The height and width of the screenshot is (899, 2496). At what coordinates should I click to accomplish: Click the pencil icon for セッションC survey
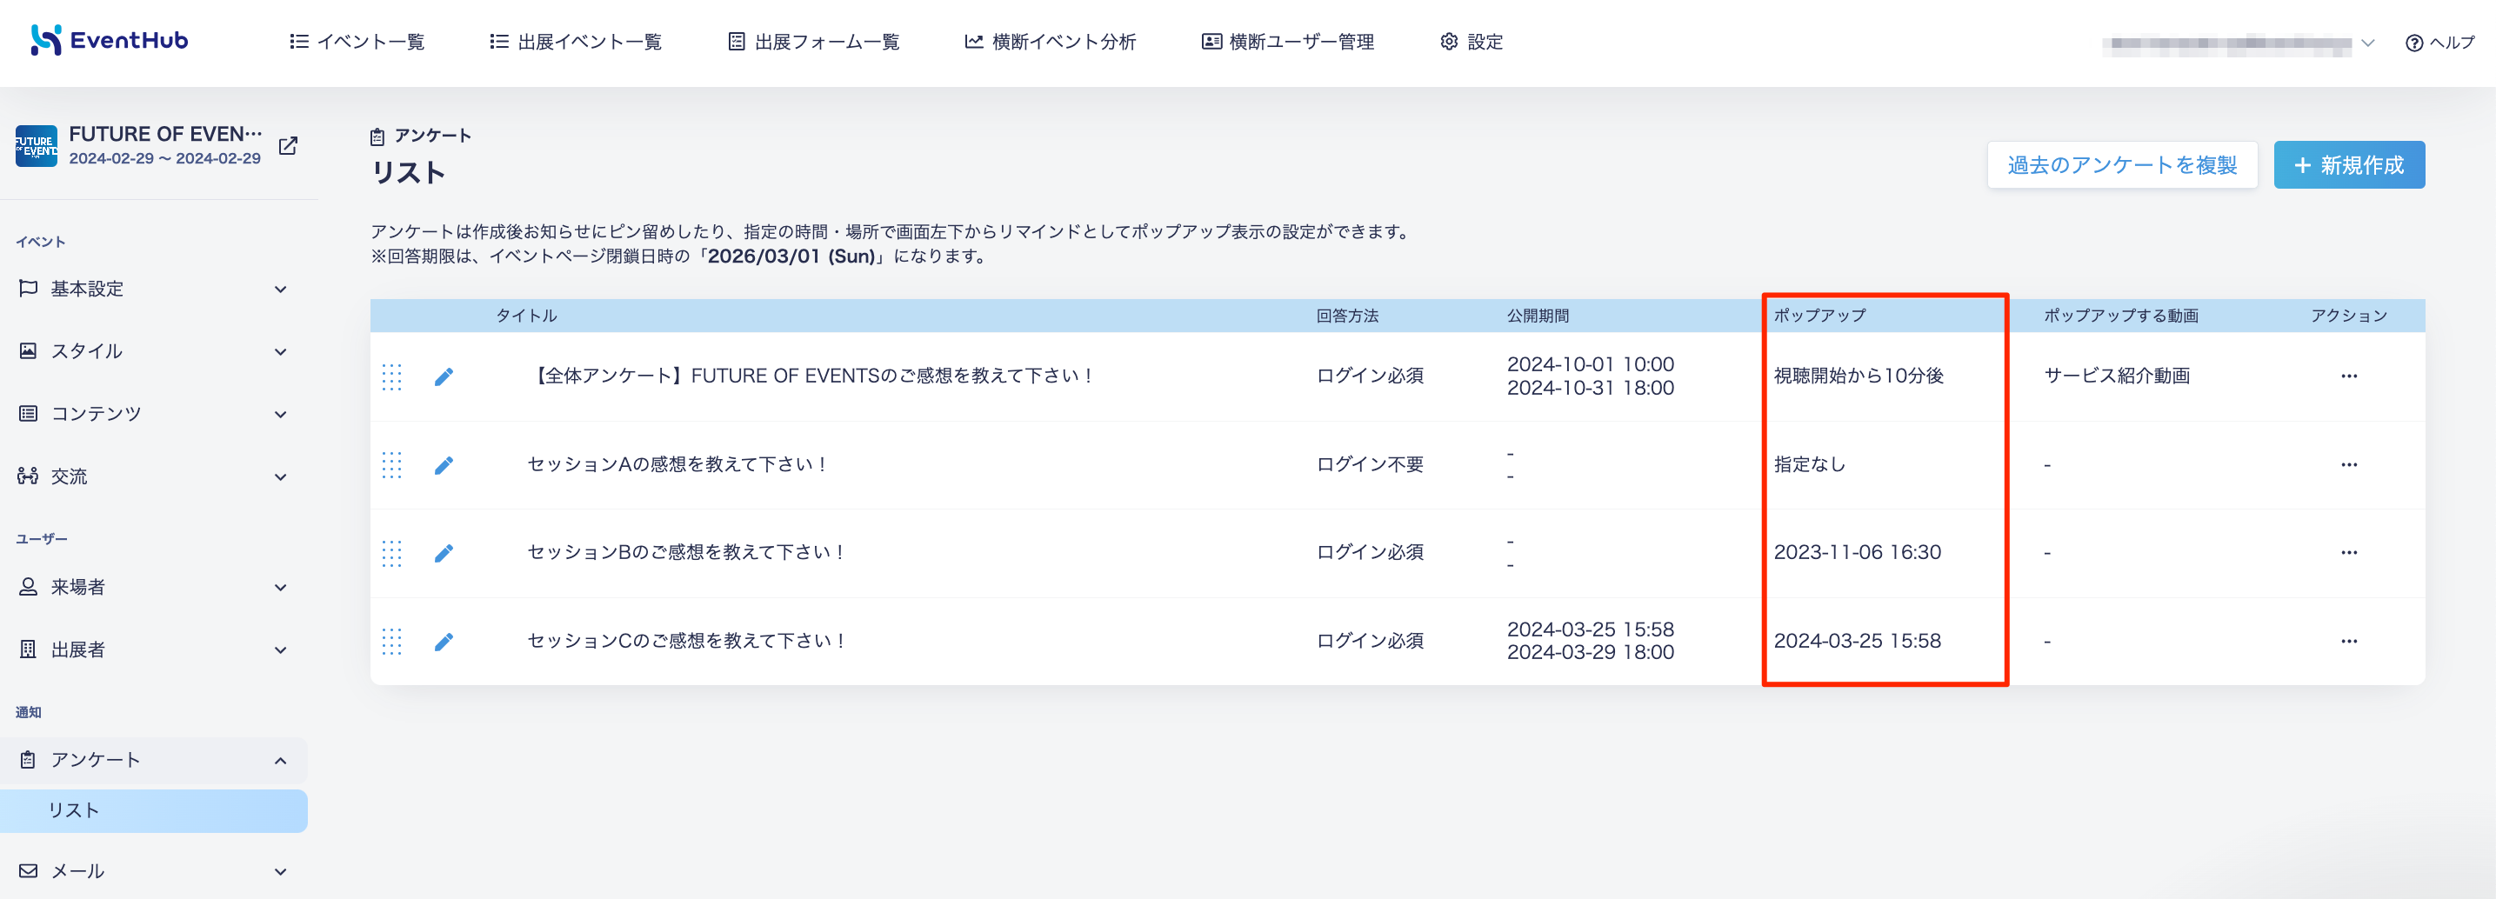[x=444, y=643]
